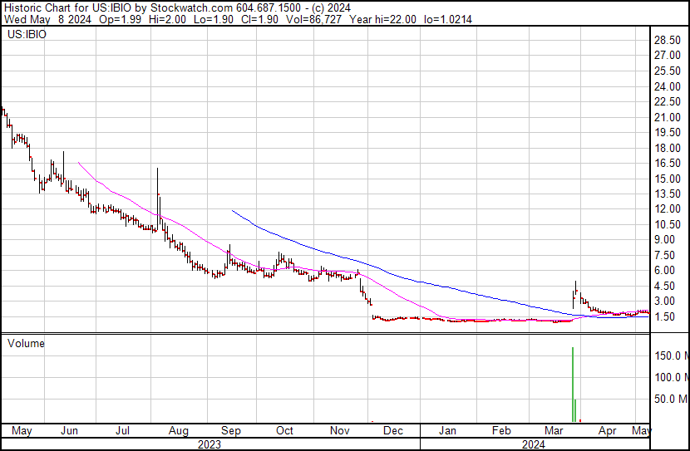Click the 2023 year label
The height and width of the screenshot is (451, 690).
click(209, 444)
